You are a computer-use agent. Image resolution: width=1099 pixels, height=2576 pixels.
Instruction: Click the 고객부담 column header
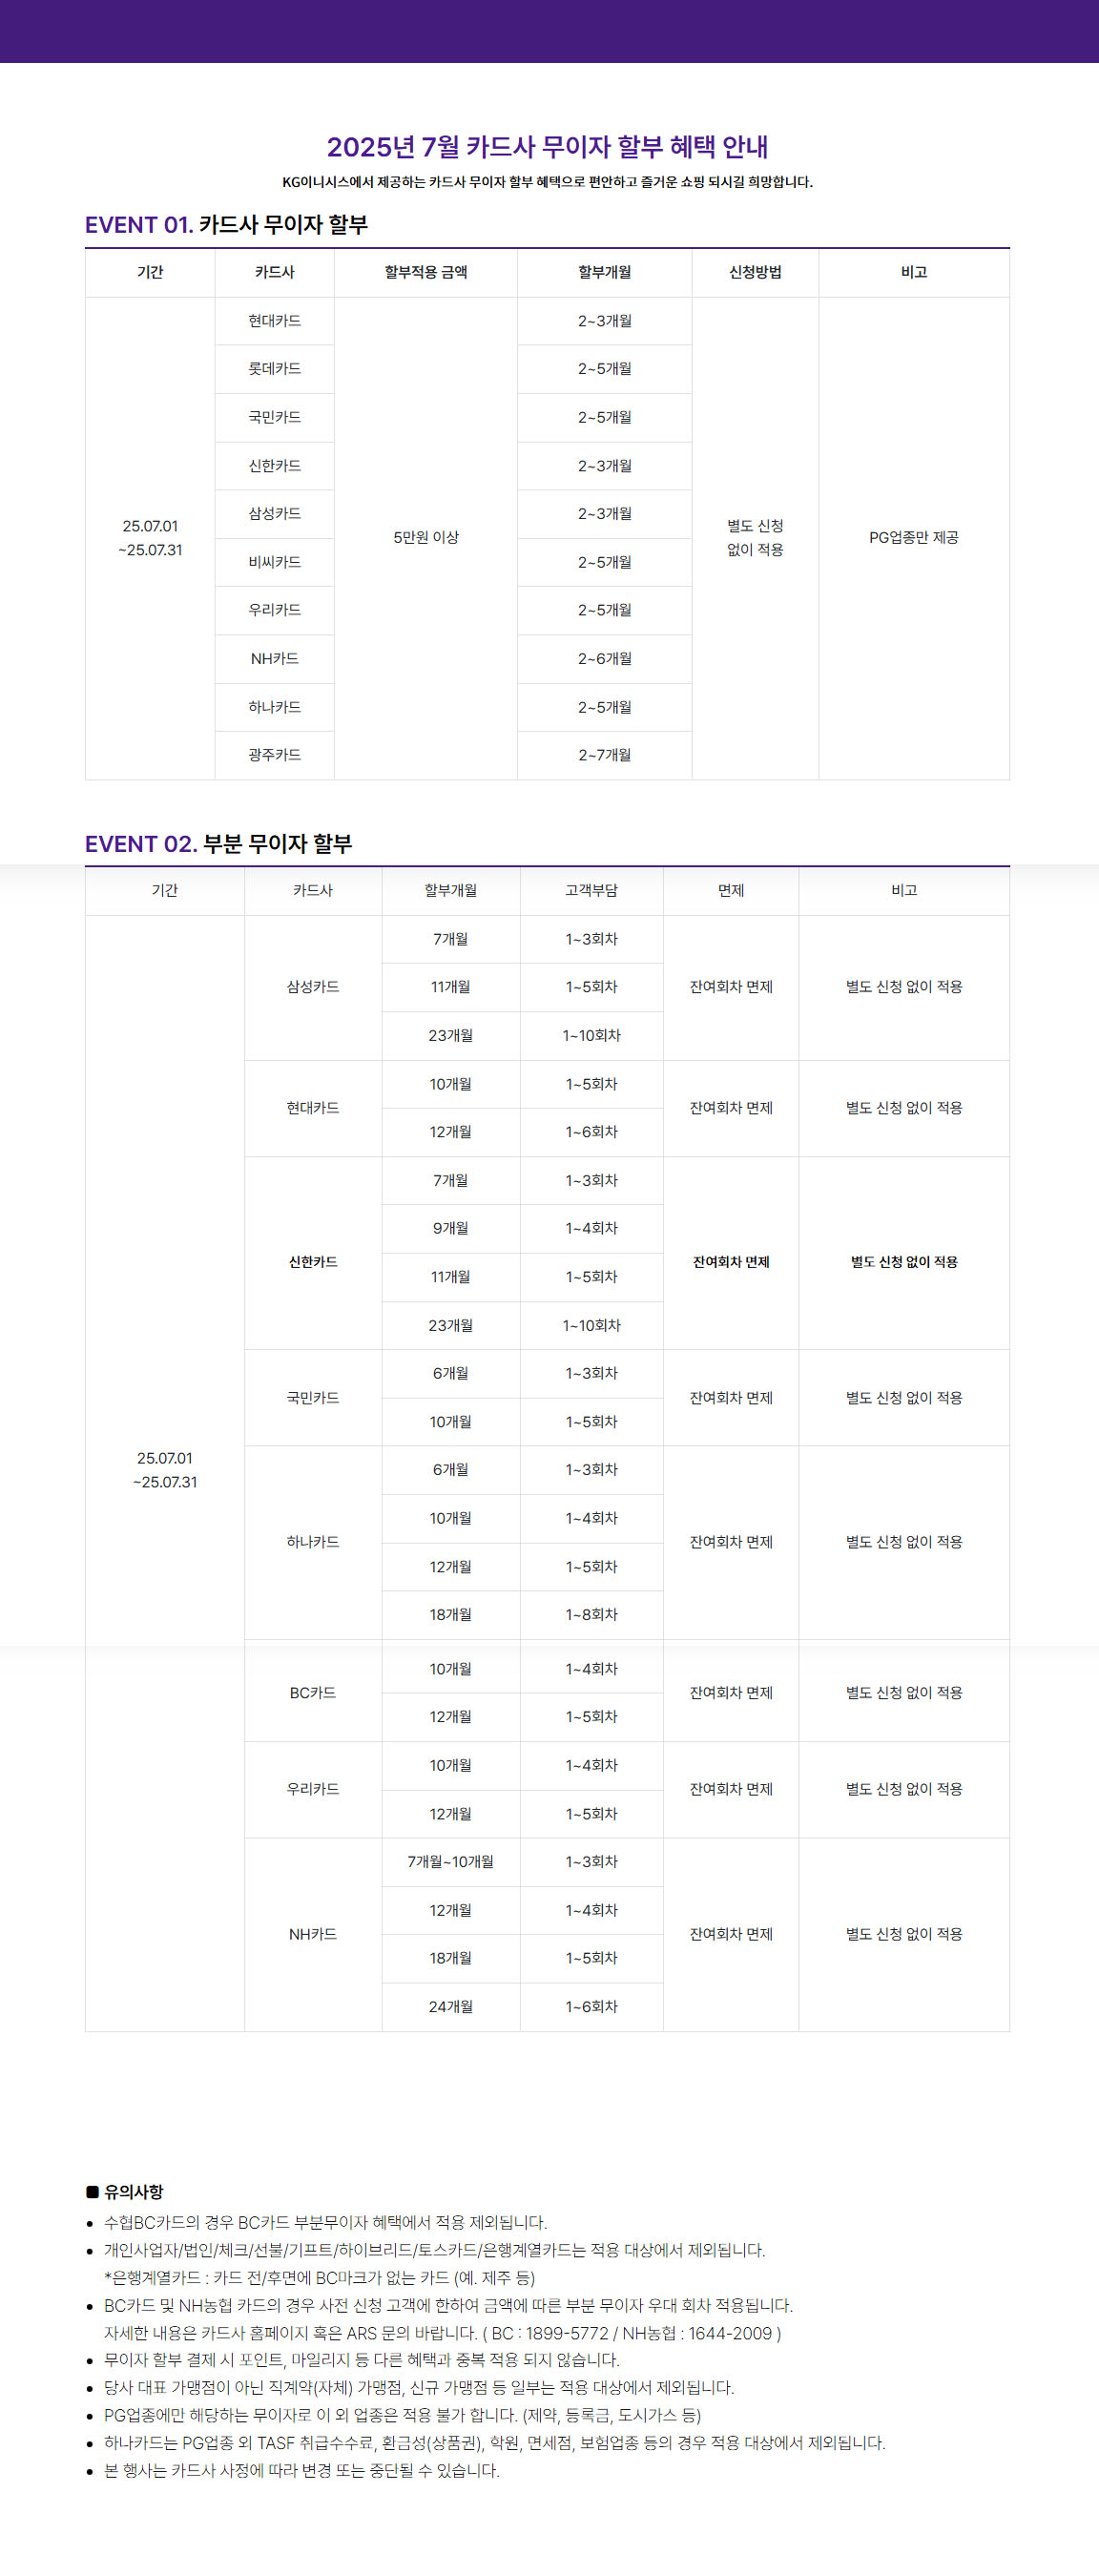pyautogui.click(x=591, y=890)
